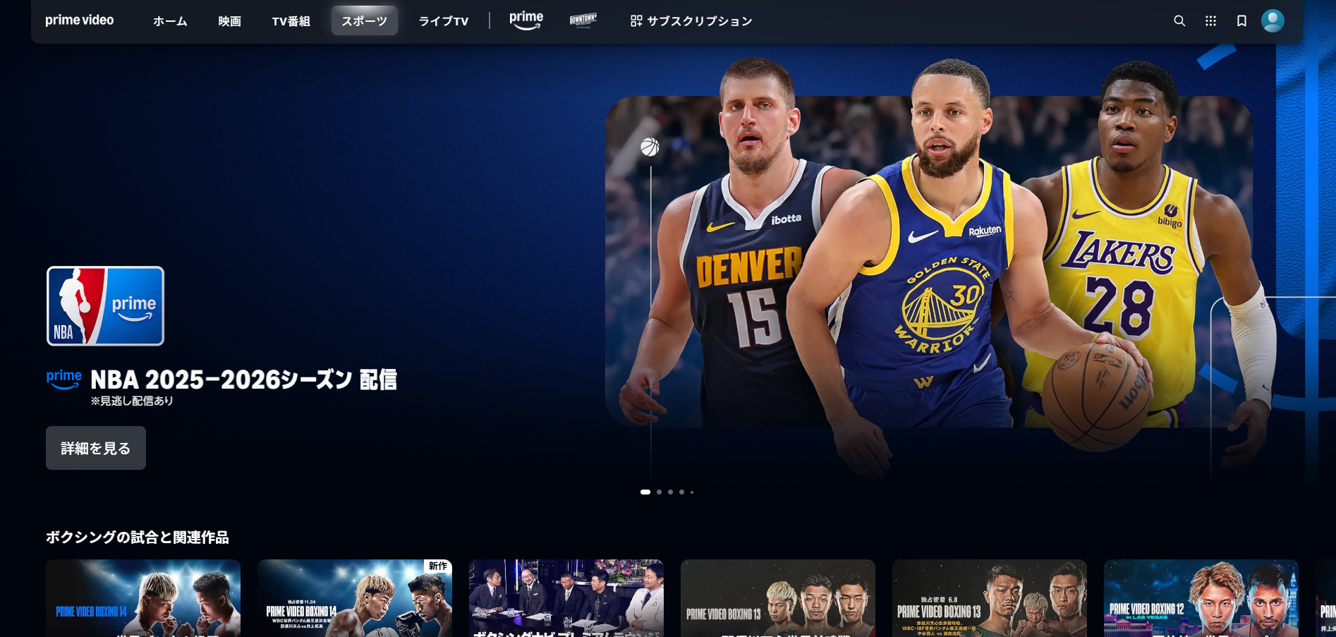Open the search magnifier icon
Viewport: 1336px width, 637px height.
pyautogui.click(x=1179, y=21)
